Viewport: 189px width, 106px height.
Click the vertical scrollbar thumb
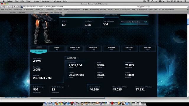188,22
